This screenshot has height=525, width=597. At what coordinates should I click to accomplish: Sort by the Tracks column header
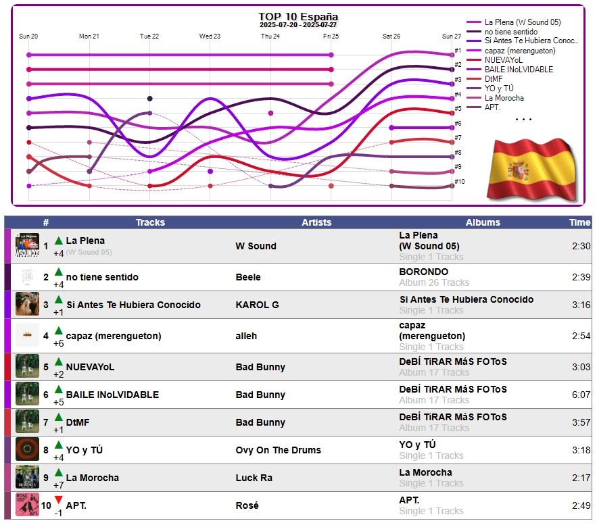pyautogui.click(x=150, y=222)
